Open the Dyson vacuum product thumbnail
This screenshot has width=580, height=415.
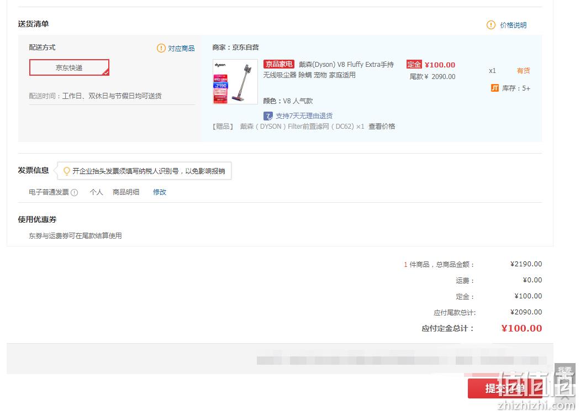click(235, 81)
